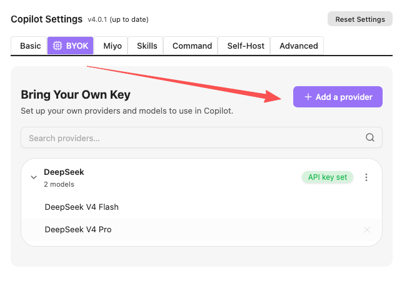
Task: Click the green API key set badge
Action: (328, 177)
